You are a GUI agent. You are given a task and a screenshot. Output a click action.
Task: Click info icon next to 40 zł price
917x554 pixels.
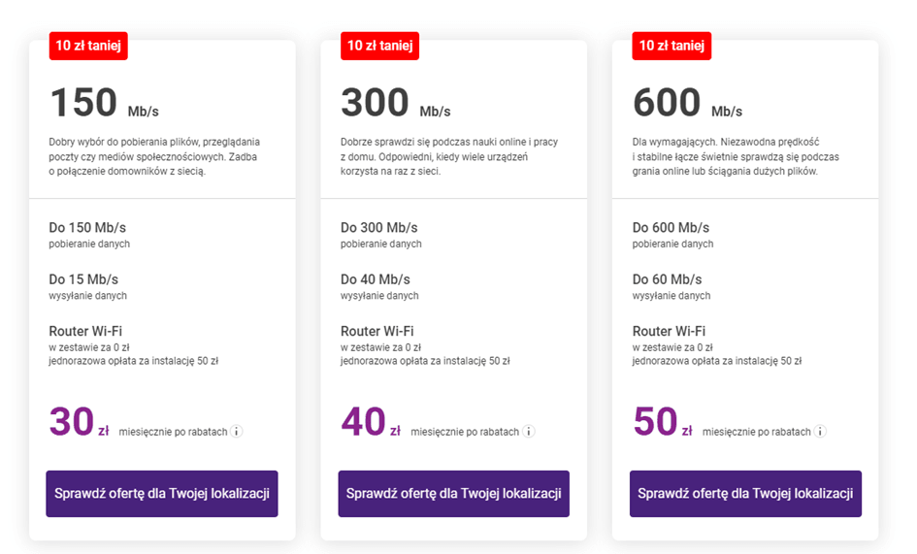[x=528, y=432]
